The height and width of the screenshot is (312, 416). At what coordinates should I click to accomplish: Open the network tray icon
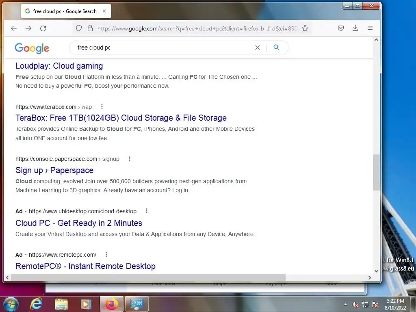tap(365, 305)
